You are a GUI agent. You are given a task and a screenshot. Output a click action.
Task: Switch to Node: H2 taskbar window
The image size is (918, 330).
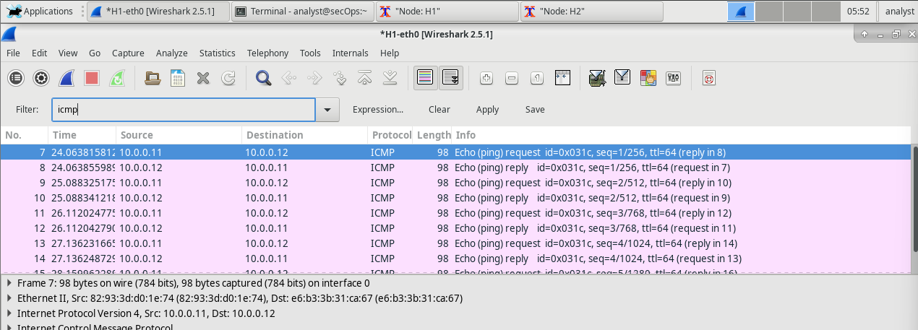tap(591, 12)
